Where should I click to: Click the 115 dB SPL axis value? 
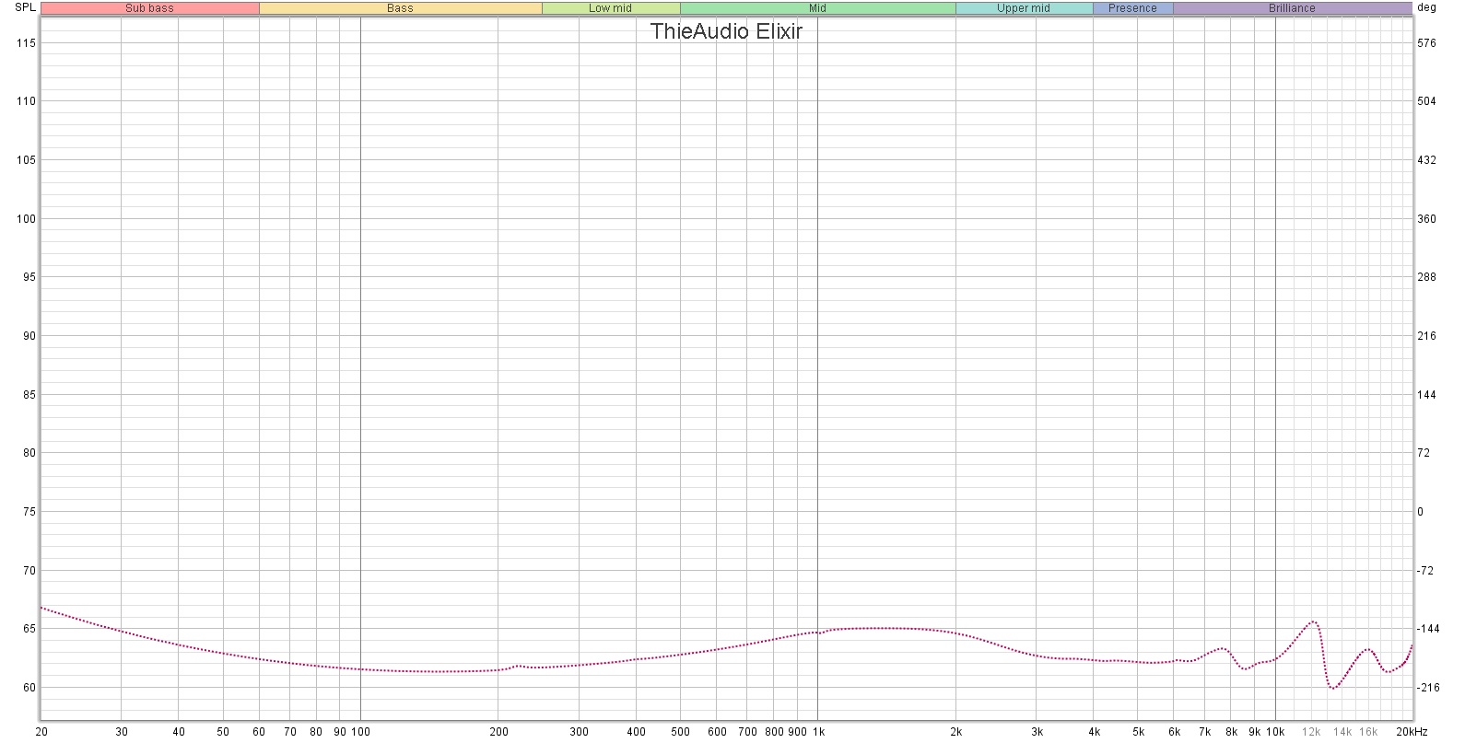[x=26, y=43]
